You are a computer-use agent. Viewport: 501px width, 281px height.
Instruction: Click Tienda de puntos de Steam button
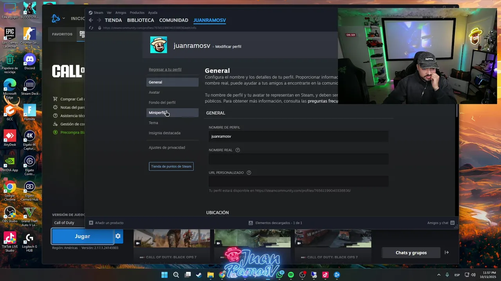coord(171,166)
